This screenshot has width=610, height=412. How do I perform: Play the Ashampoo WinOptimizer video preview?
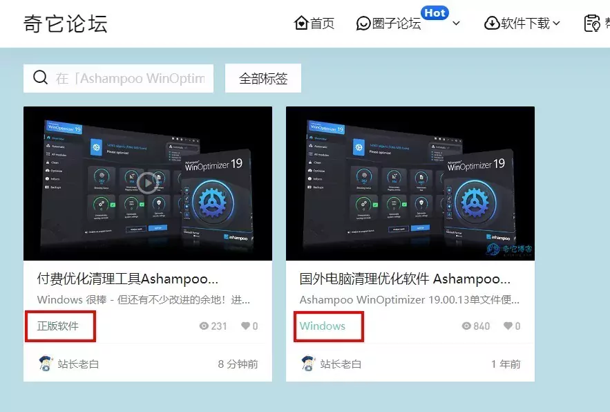[147, 182]
